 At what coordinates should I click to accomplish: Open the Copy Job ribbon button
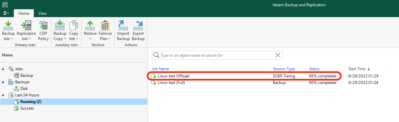coord(74,30)
